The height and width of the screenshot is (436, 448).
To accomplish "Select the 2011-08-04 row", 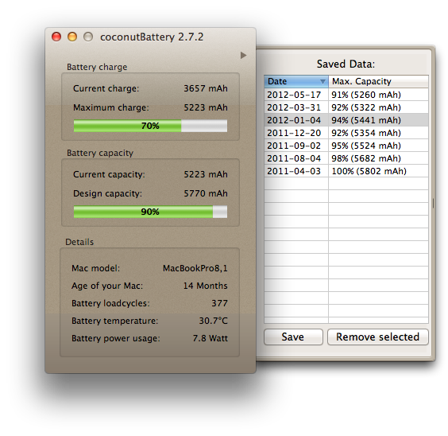I will (346, 158).
